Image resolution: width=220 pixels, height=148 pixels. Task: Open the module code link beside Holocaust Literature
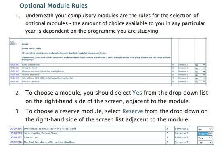click(15, 82)
